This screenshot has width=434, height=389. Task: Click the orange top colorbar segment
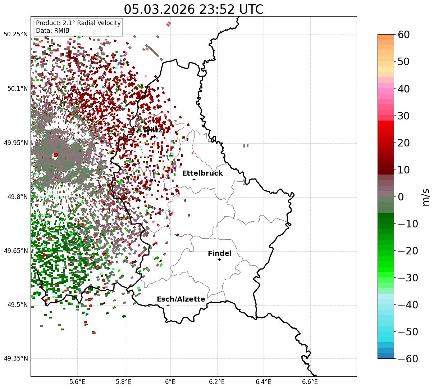[x=386, y=37]
